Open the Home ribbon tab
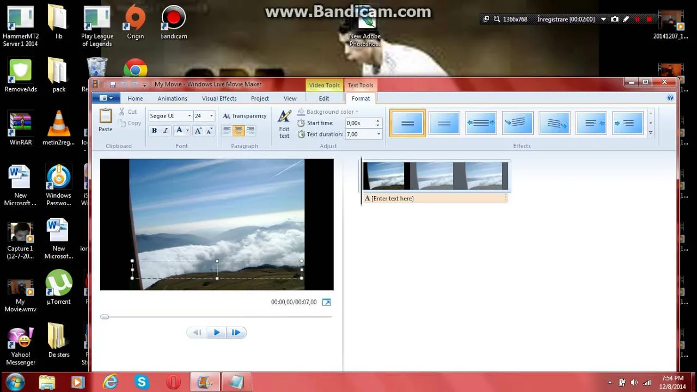The width and height of the screenshot is (697, 392). click(135, 99)
